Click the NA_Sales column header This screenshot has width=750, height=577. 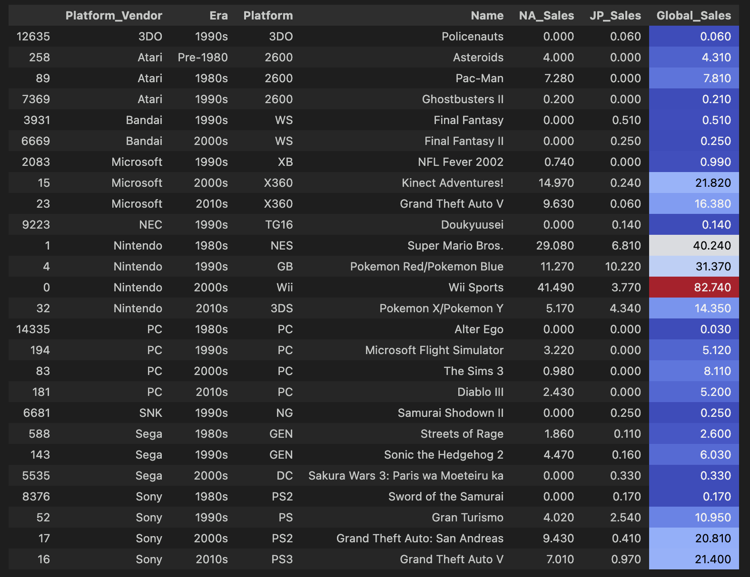[x=546, y=16]
